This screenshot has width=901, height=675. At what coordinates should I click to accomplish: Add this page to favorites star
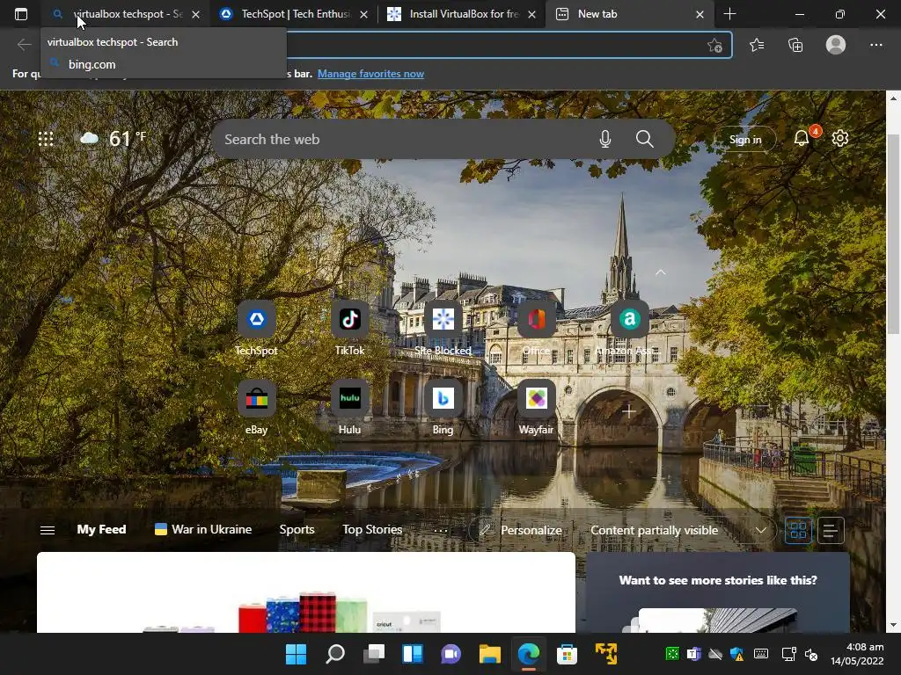click(x=714, y=46)
